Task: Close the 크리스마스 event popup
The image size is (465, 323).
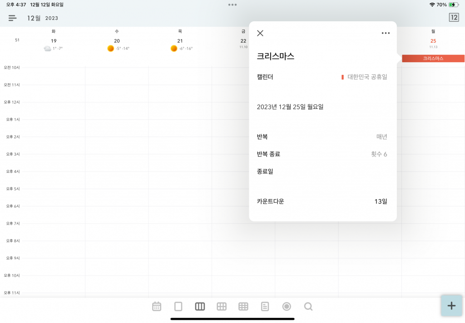Action: 260,33
